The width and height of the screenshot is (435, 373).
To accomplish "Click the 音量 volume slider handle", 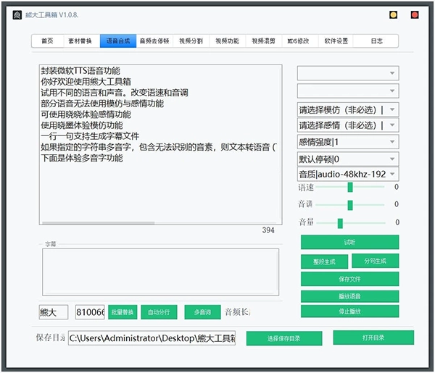I will (340, 223).
